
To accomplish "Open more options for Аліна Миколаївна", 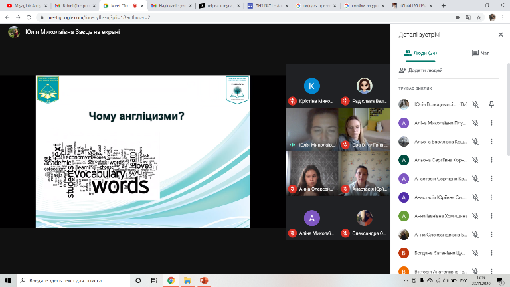I will tap(491, 123).
